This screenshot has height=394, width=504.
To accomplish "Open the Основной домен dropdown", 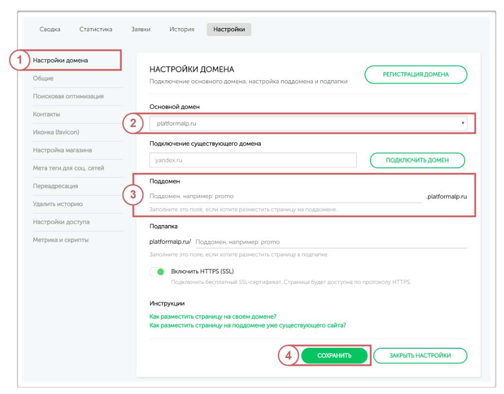I will click(308, 124).
